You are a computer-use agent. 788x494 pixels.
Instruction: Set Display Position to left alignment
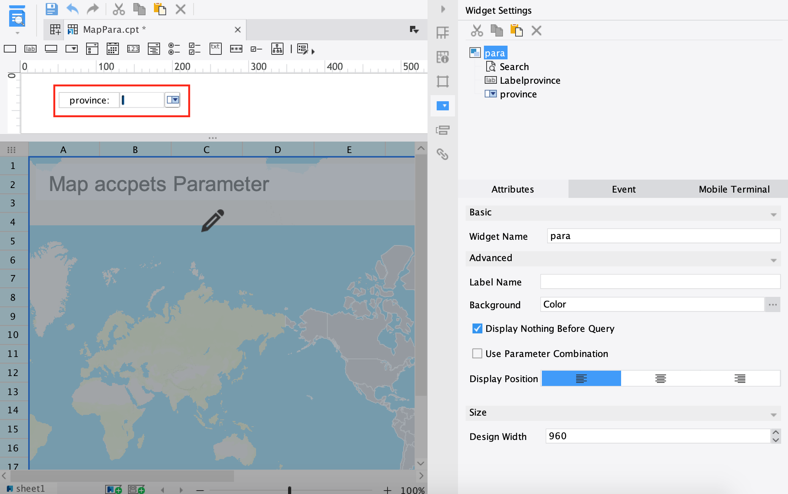click(x=581, y=379)
